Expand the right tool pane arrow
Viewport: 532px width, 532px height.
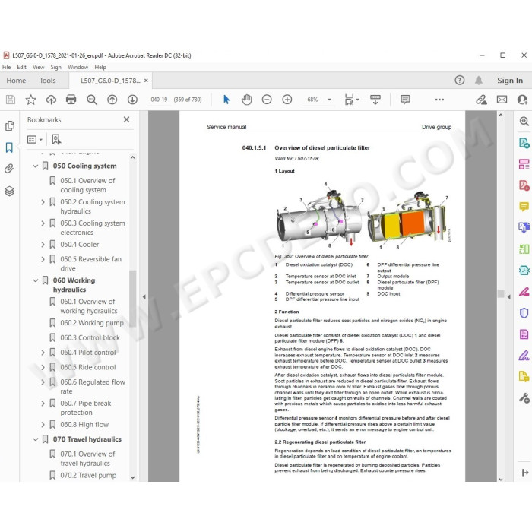[x=525, y=472]
